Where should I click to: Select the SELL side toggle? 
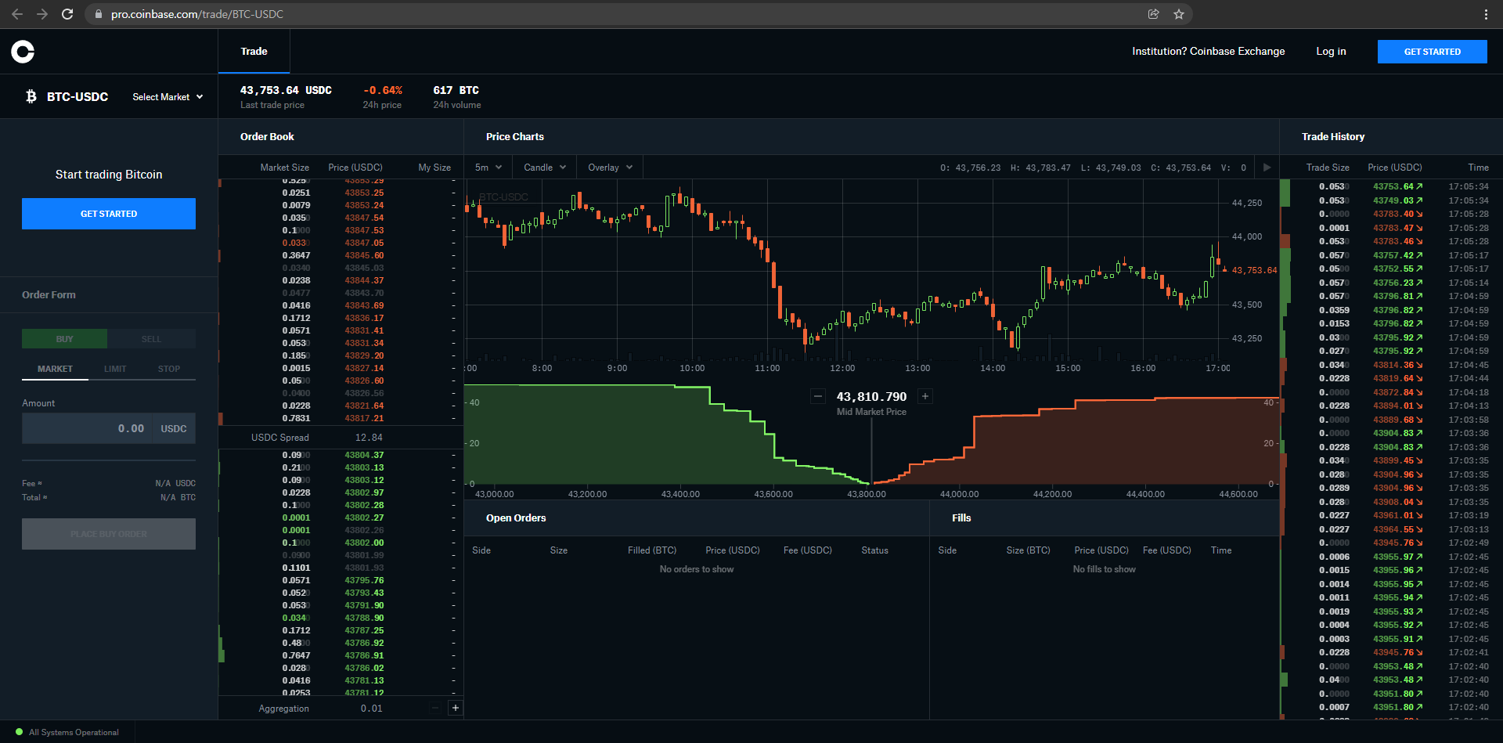coord(151,339)
